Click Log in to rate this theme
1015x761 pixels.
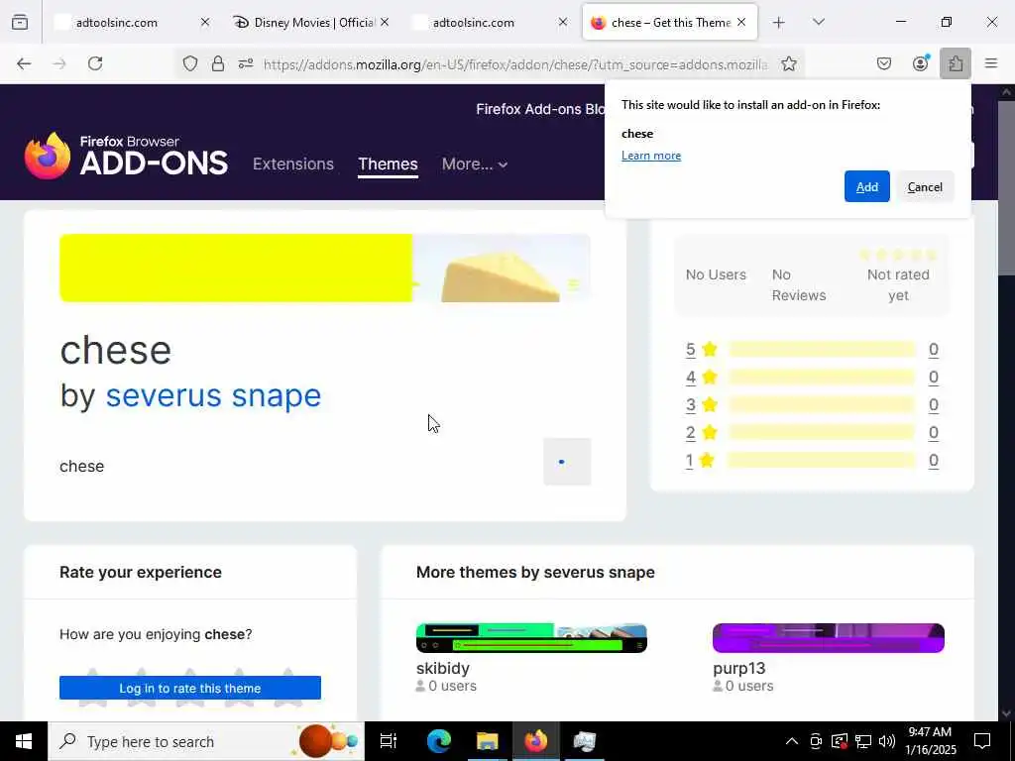pyautogui.click(x=189, y=688)
